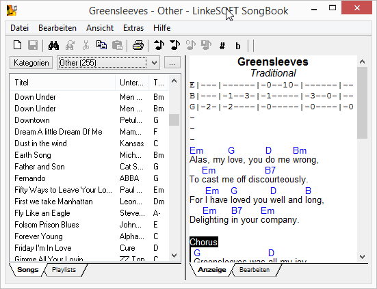Click the song list scrollbar thumb

(174, 120)
